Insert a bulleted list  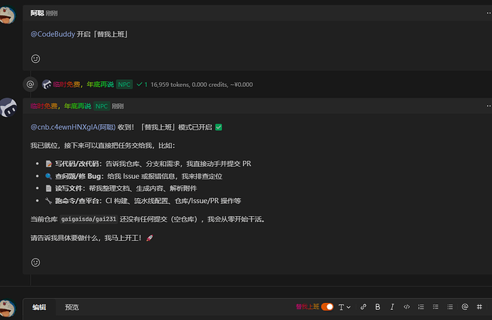450,307
